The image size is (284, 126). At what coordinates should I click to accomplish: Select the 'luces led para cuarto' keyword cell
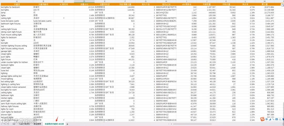(x=17, y=21)
